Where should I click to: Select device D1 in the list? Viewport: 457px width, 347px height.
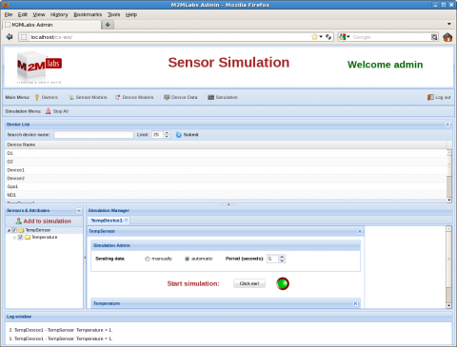[x=226, y=153]
